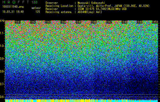Click the 1.0 frequency axis label
The height and width of the screenshot is (102, 160).
click(2, 46)
